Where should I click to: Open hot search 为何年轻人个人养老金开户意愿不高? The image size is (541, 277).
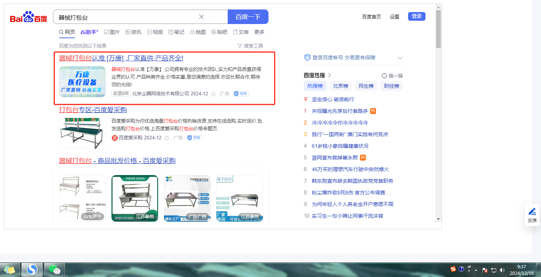point(353,204)
